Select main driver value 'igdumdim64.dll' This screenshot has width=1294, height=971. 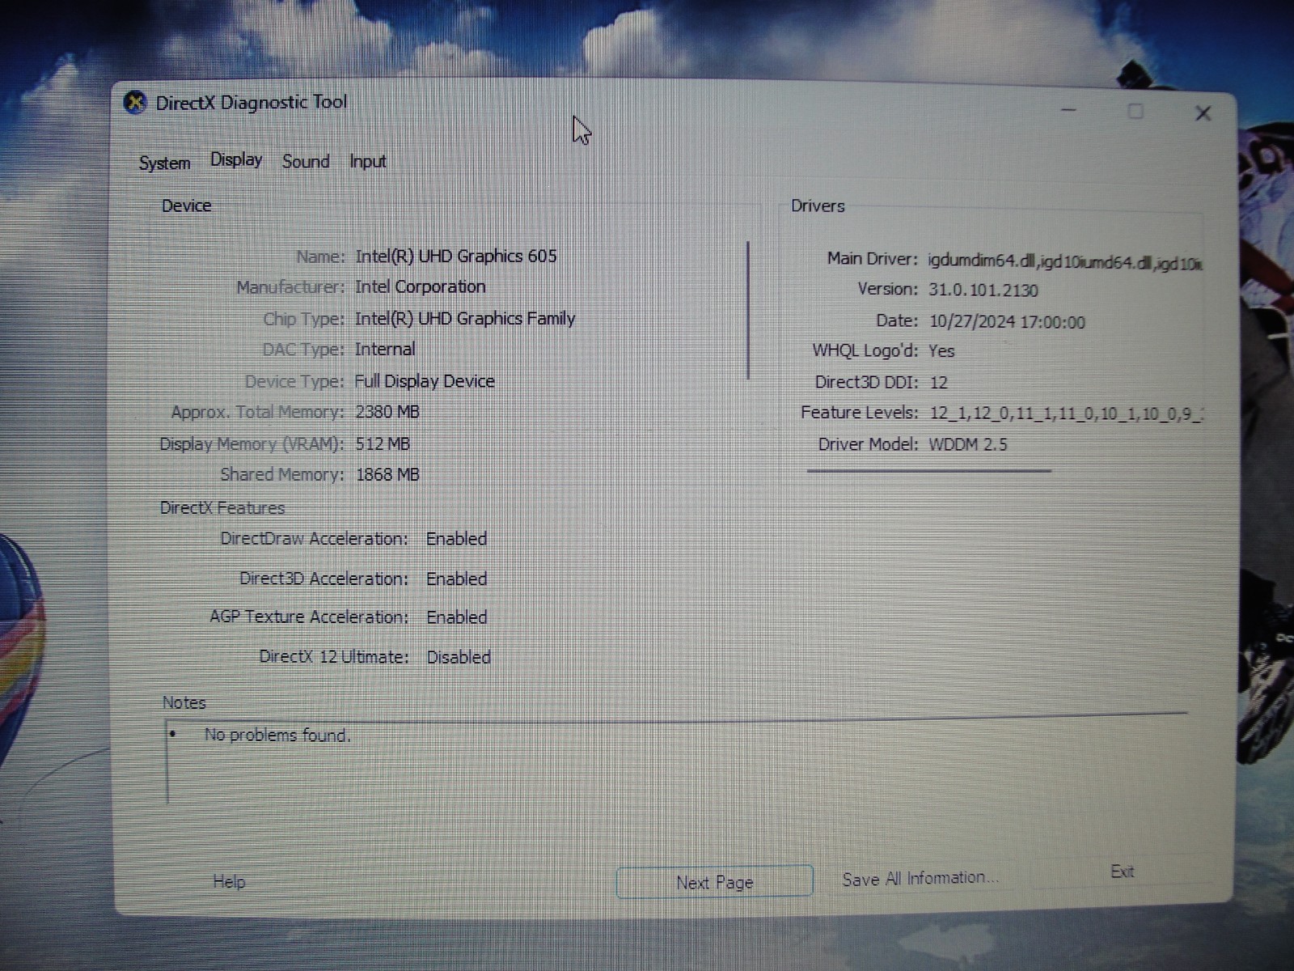coord(981,261)
